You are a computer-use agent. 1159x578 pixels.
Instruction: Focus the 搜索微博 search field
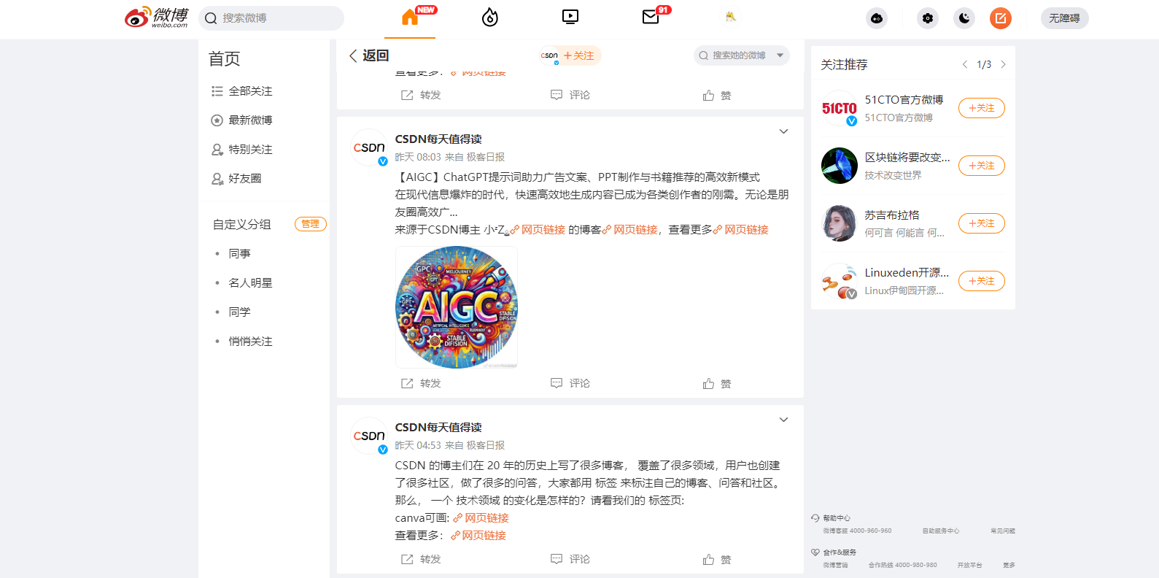pos(271,18)
